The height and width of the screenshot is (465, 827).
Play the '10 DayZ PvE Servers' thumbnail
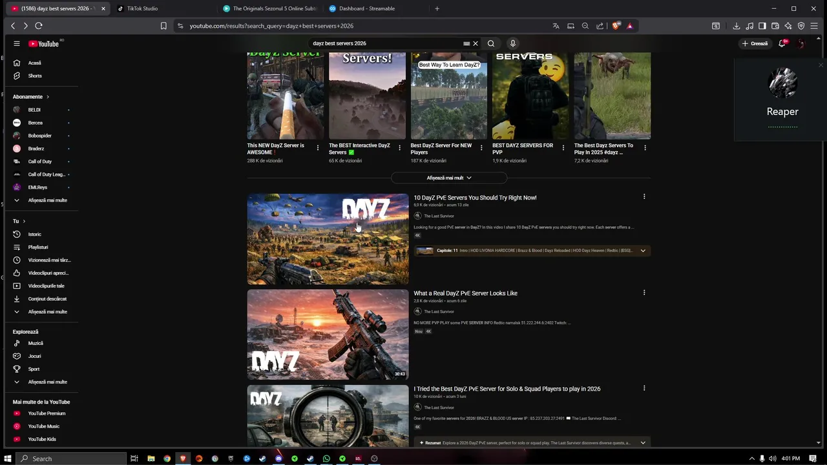(x=328, y=239)
